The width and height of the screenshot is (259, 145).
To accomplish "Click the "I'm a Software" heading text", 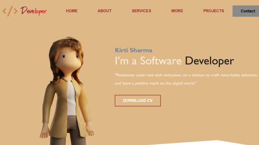I will [x=148, y=61].
